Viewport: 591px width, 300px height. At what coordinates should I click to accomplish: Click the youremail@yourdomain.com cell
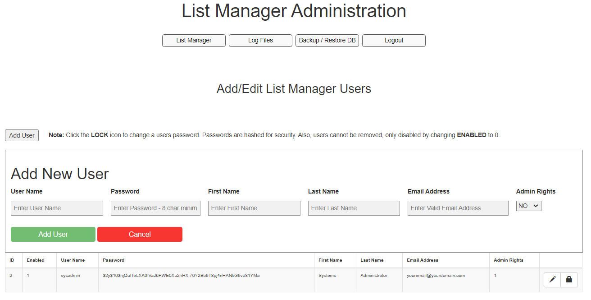coord(436,276)
